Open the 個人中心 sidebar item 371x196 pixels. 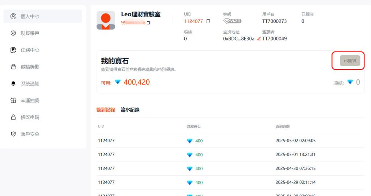click(43, 16)
